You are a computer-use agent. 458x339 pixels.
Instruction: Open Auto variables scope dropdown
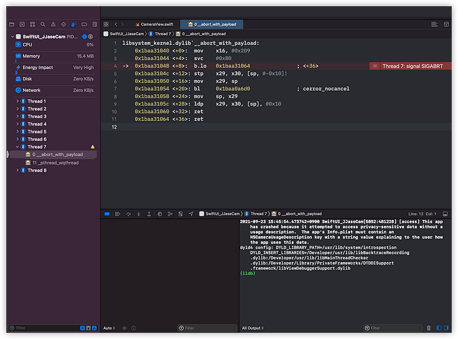tap(109, 328)
